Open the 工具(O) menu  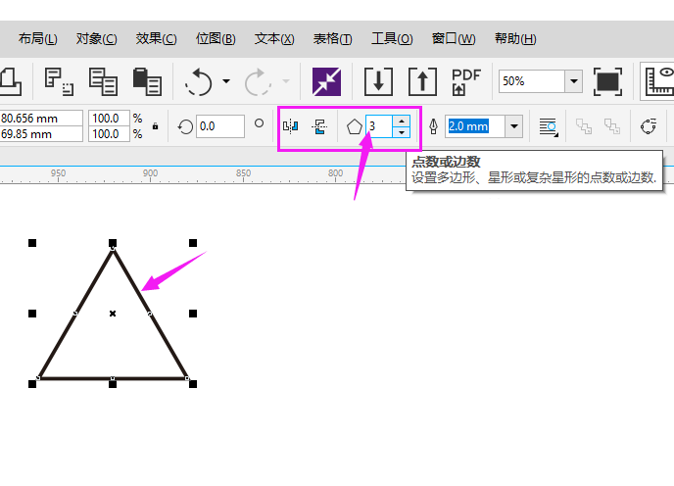[392, 39]
